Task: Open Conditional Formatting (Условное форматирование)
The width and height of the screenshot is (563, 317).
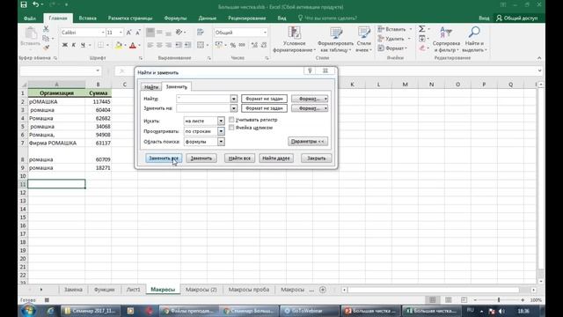Action: pyautogui.click(x=294, y=40)
